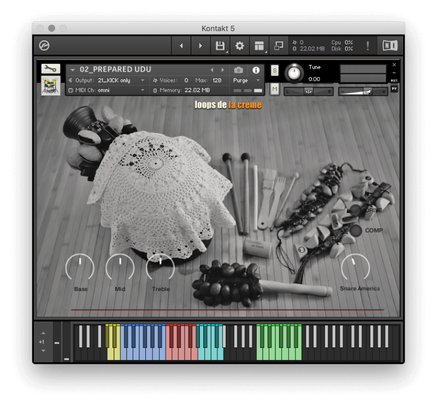The image size is (437, 407).
Task: Show instrument info with the i icon
Action: tap(256, 70)
